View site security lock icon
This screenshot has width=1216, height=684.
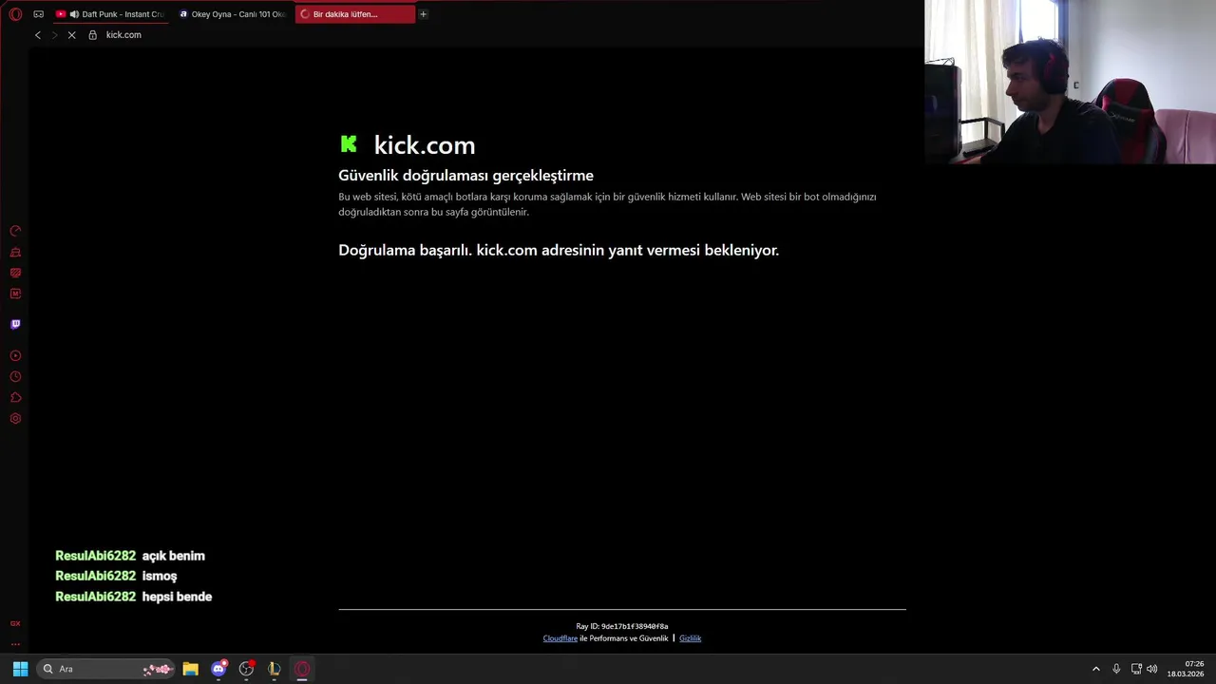(92, 35)
